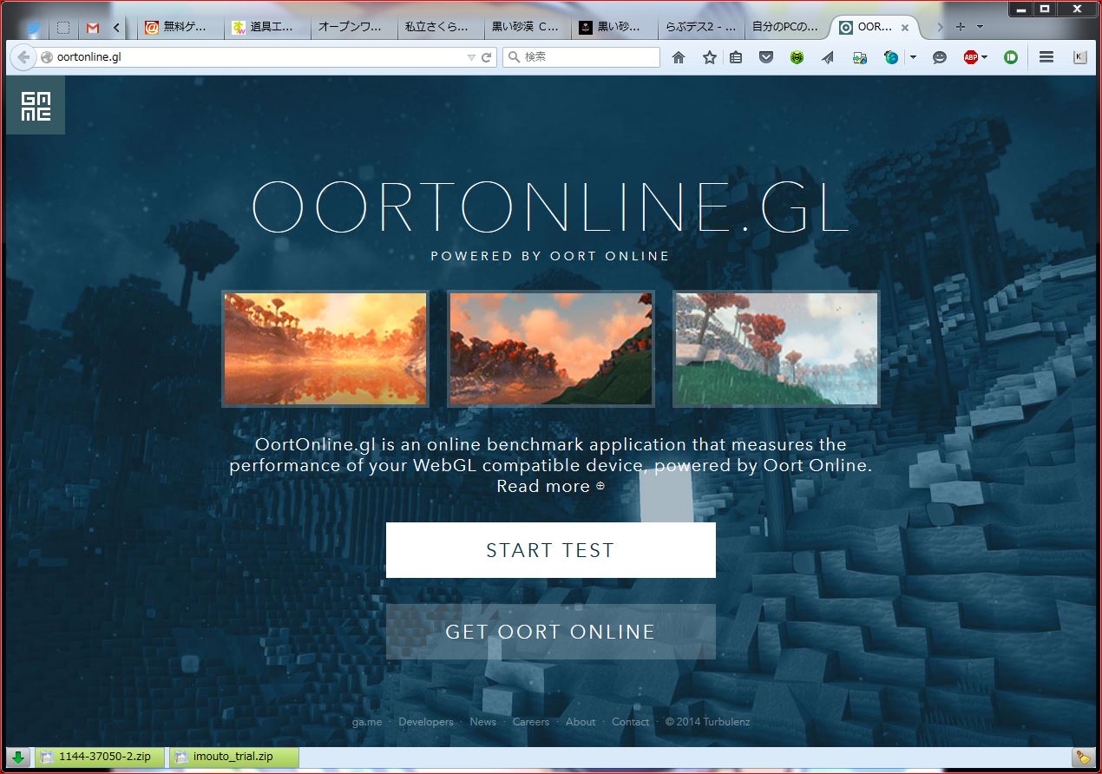Reload the current page

click(x=487, y=57)
